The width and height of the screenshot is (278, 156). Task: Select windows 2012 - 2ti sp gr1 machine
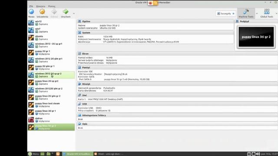point(51,45)
